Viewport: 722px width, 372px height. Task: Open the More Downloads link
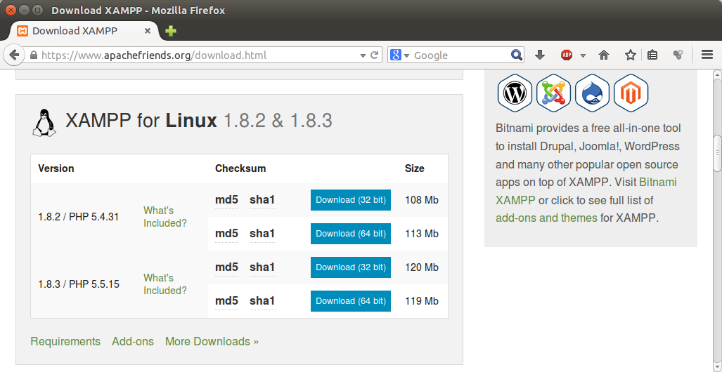click(x=212, y=341)
